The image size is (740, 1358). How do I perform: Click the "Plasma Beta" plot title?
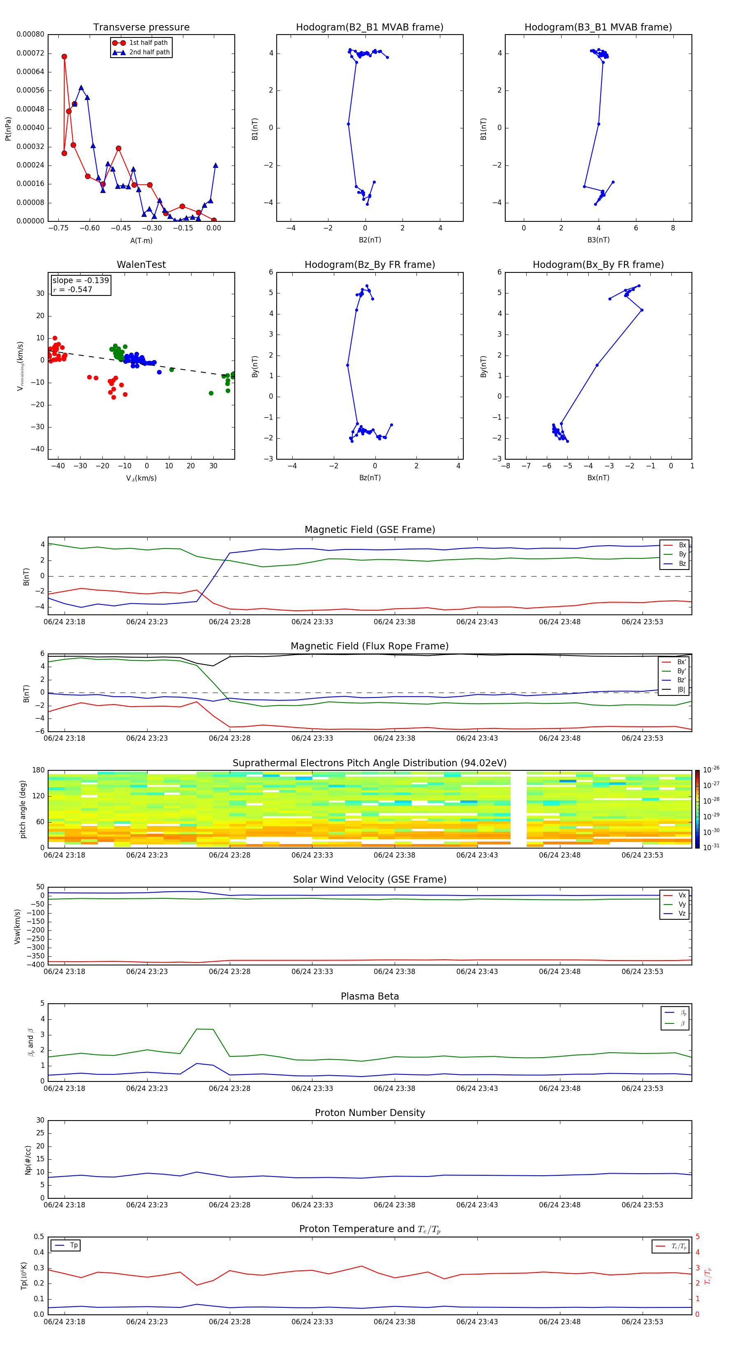[370, 996]
